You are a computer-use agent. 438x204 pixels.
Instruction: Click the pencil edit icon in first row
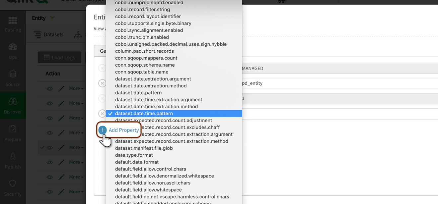pyautogui.click(x=61, y=88)
